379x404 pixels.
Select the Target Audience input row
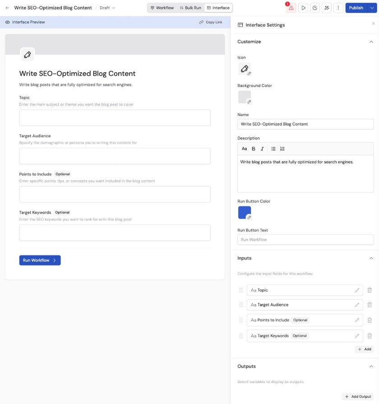(305, 305)
